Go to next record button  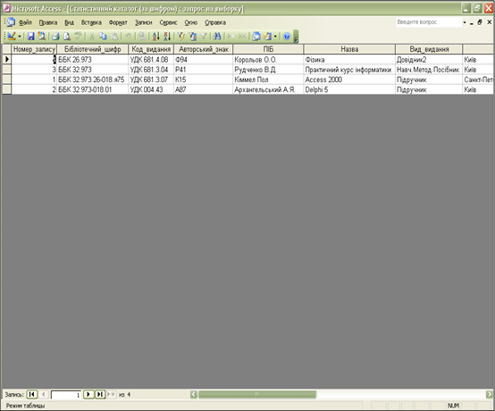point(88,394)
